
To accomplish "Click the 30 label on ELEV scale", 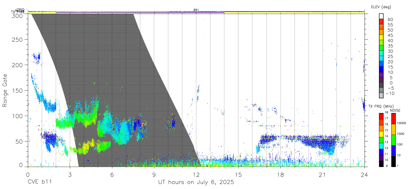I will pos(390,51).
